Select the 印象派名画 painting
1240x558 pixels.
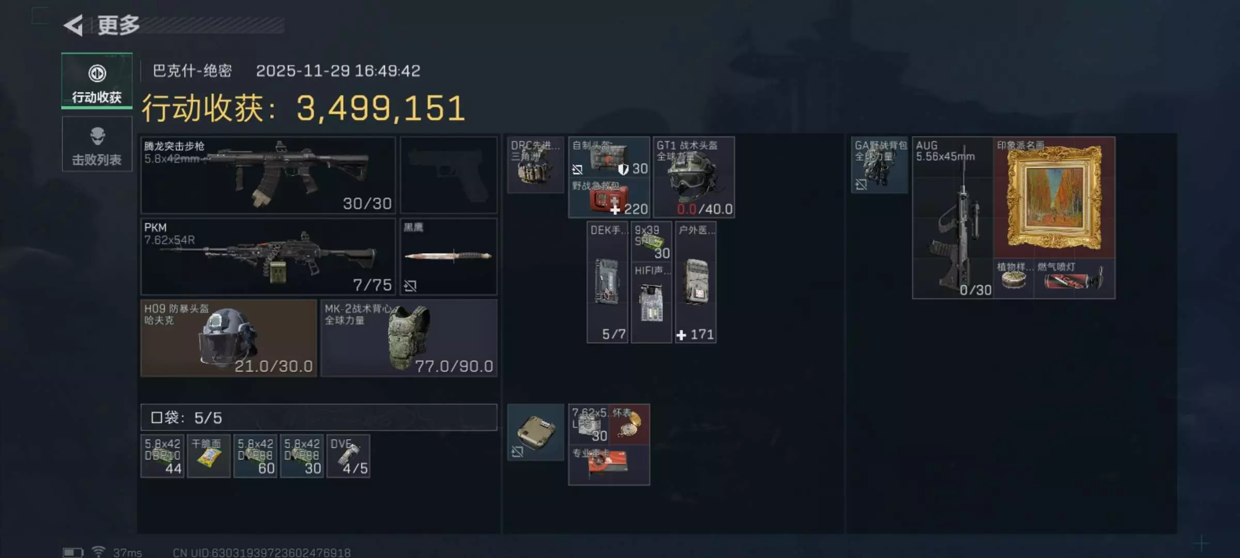click(x=1054, y=197)
